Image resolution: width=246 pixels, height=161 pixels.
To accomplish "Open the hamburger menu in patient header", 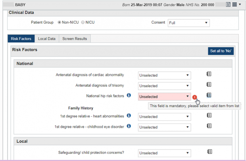I will [234, 4].
